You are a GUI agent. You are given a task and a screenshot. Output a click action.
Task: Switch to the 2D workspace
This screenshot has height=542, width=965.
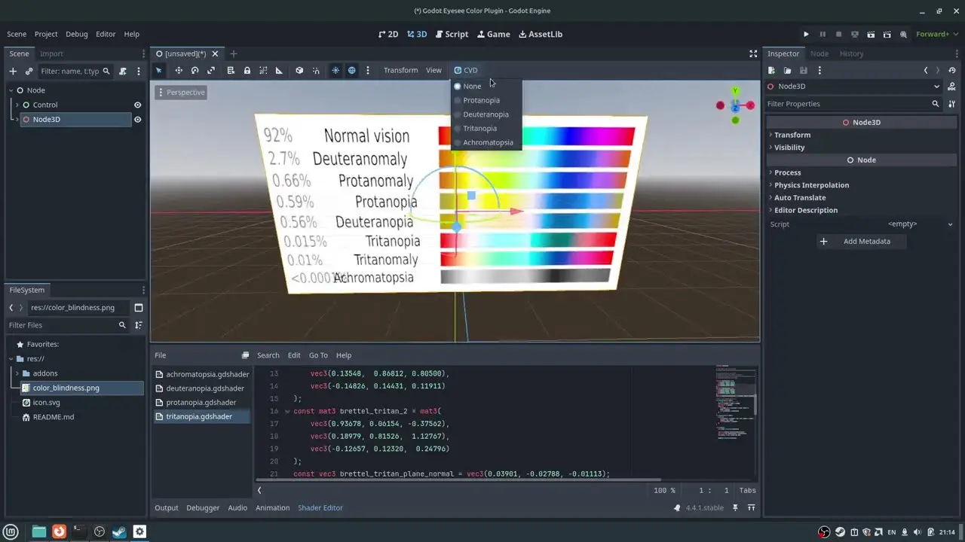pos(388,34)
